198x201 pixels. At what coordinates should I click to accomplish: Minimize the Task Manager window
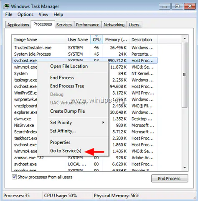(165, 6)
